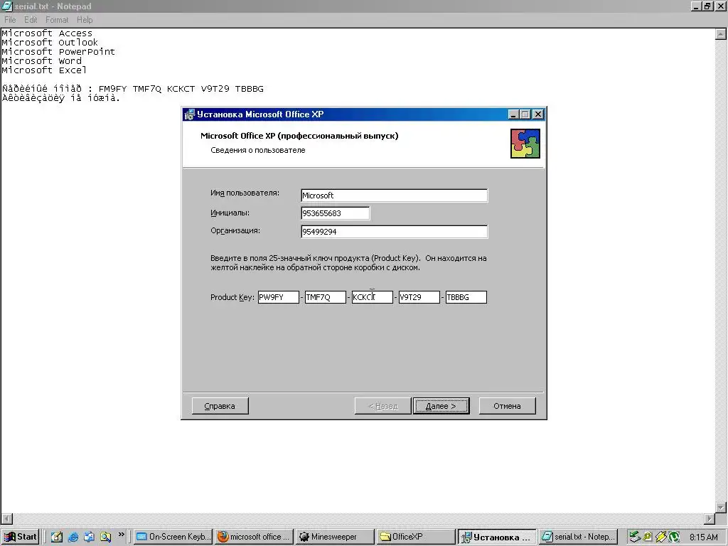This screenshot has width=728, height=546.
Task: Click Microsoft Outlook line in Notepad
Action: [x=50, y=42]
